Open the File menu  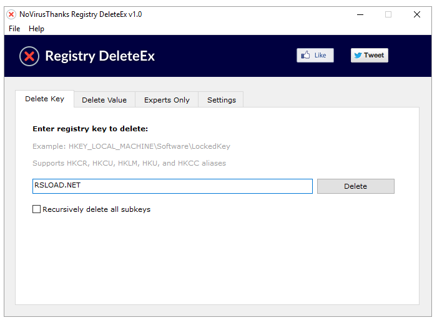[x=14, y=29]
